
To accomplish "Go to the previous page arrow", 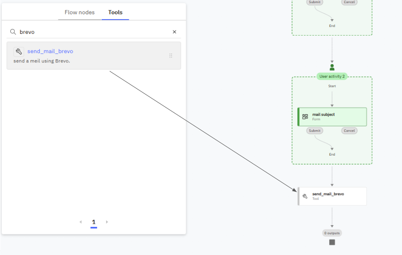I will pos(81,222).
